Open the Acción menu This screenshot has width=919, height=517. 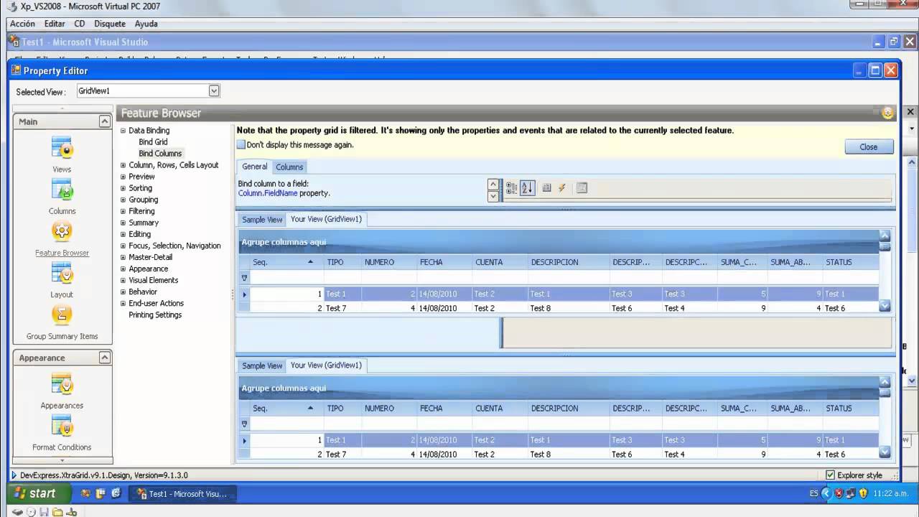click(x=22, y=24)
